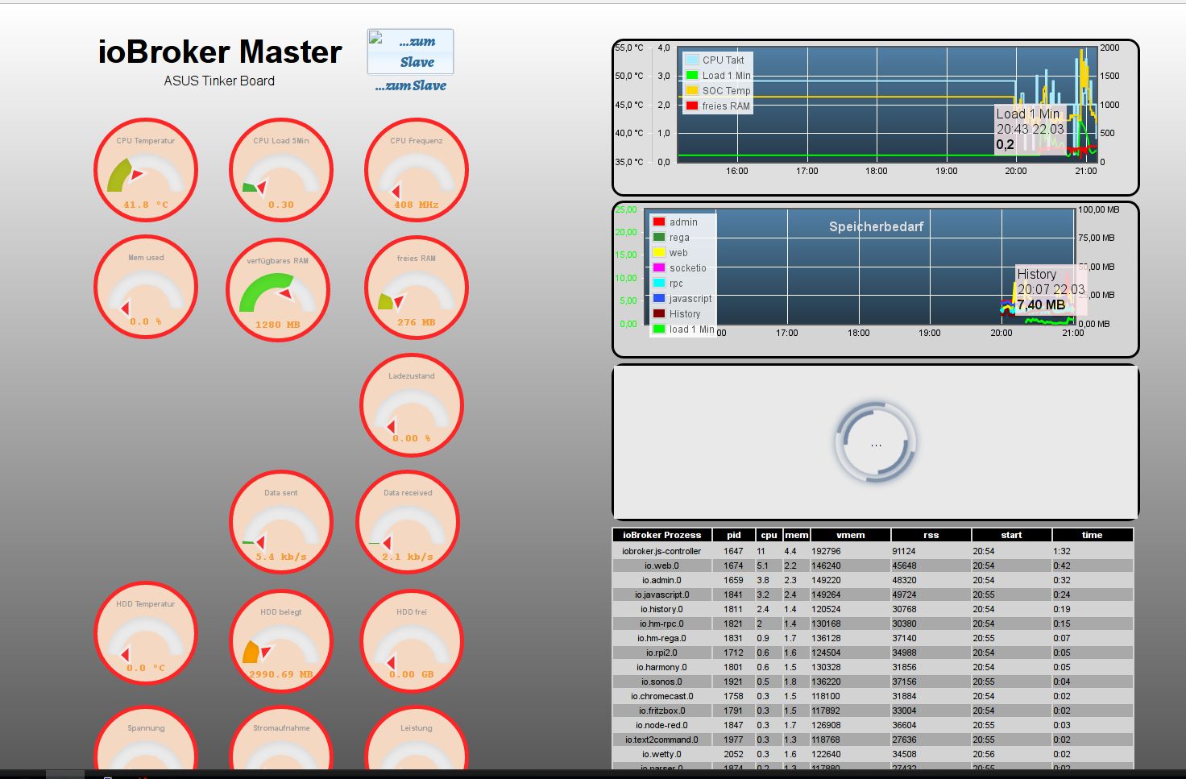Image resolution: width=1186 pixels, height=779 pixels.
Task: Toggle SOC Temp series in legend
Action: 718,90
